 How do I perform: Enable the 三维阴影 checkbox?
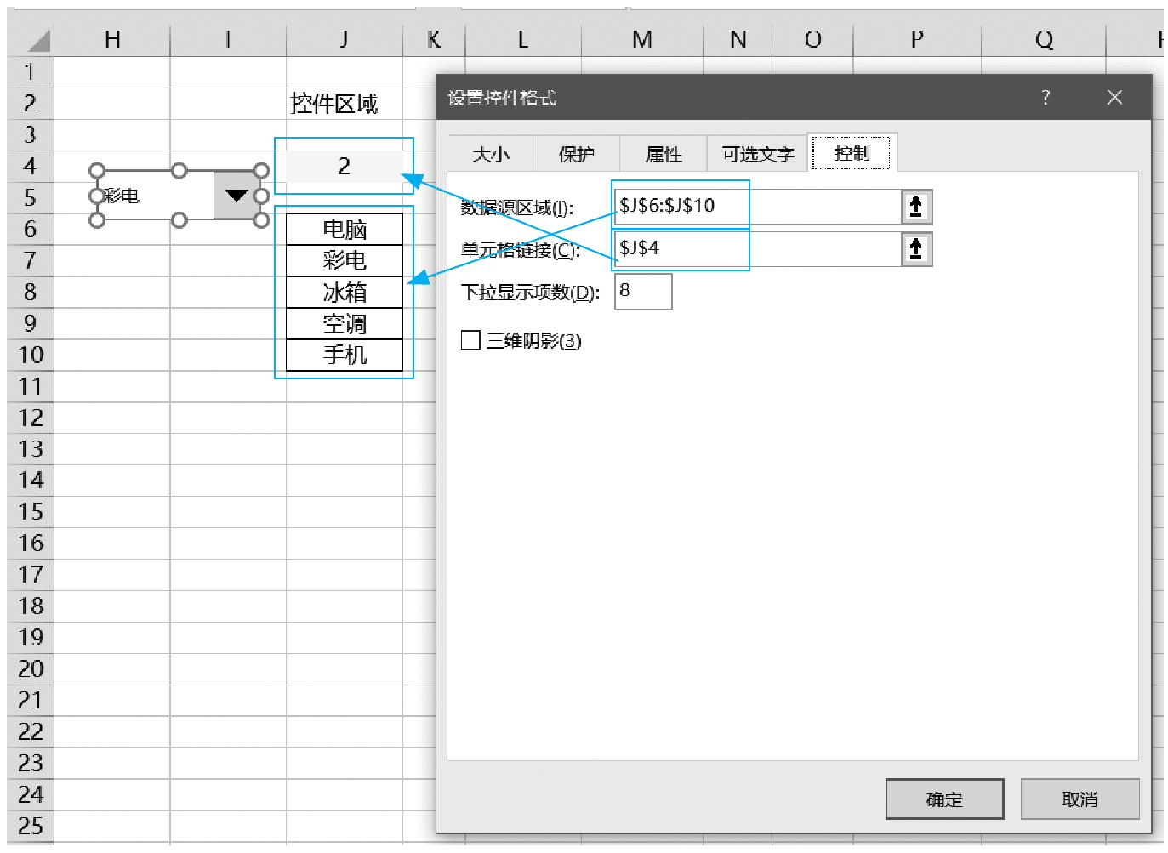click(x=470, y=340)
